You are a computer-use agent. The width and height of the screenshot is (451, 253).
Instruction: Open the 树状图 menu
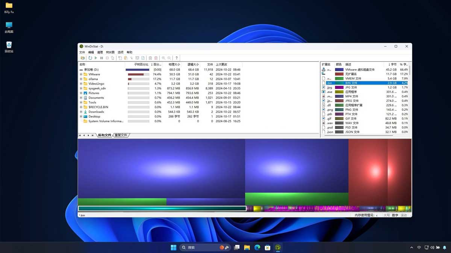[110, 52]
